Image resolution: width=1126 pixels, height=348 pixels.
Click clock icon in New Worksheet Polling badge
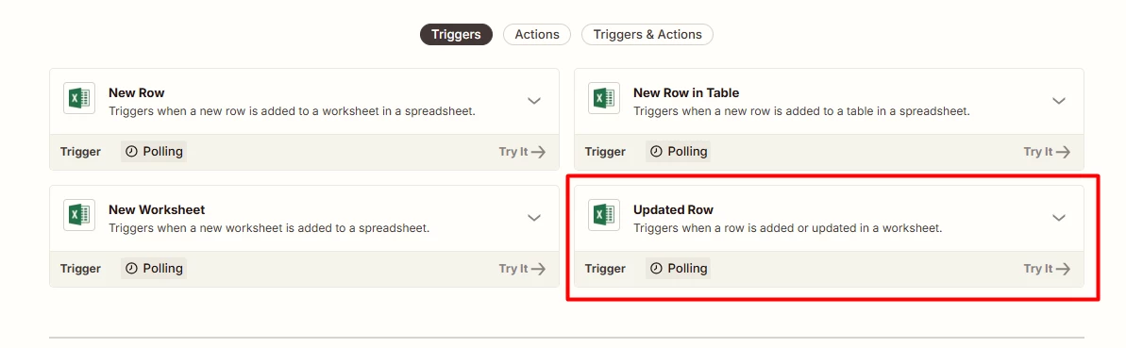130,269
